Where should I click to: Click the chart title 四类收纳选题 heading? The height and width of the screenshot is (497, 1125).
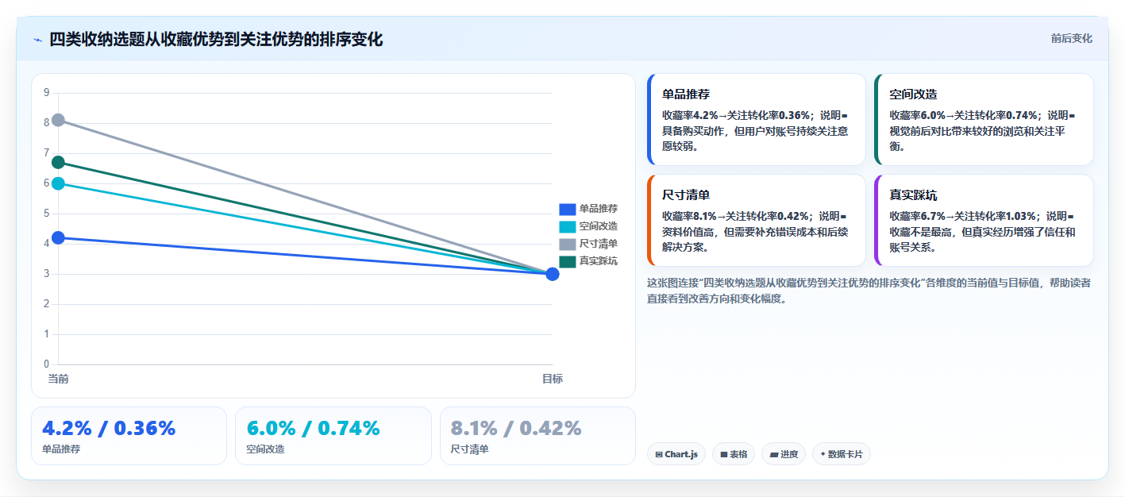[216, 40]
